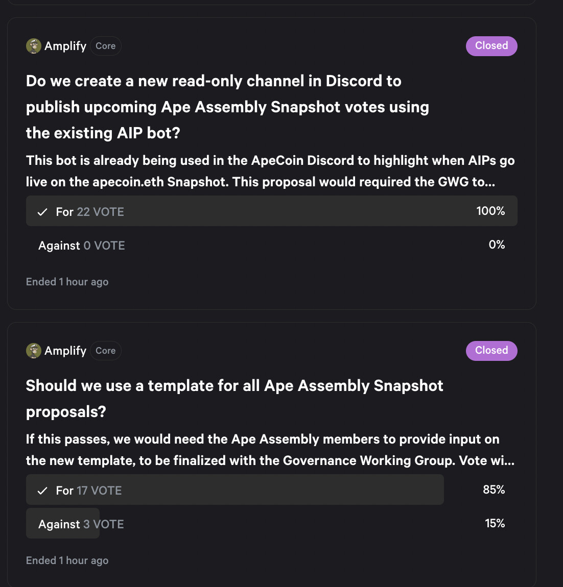Select the For 22 VOTE result bar
The height and width of the screenshot is (587, 563).
coord(272,211)
